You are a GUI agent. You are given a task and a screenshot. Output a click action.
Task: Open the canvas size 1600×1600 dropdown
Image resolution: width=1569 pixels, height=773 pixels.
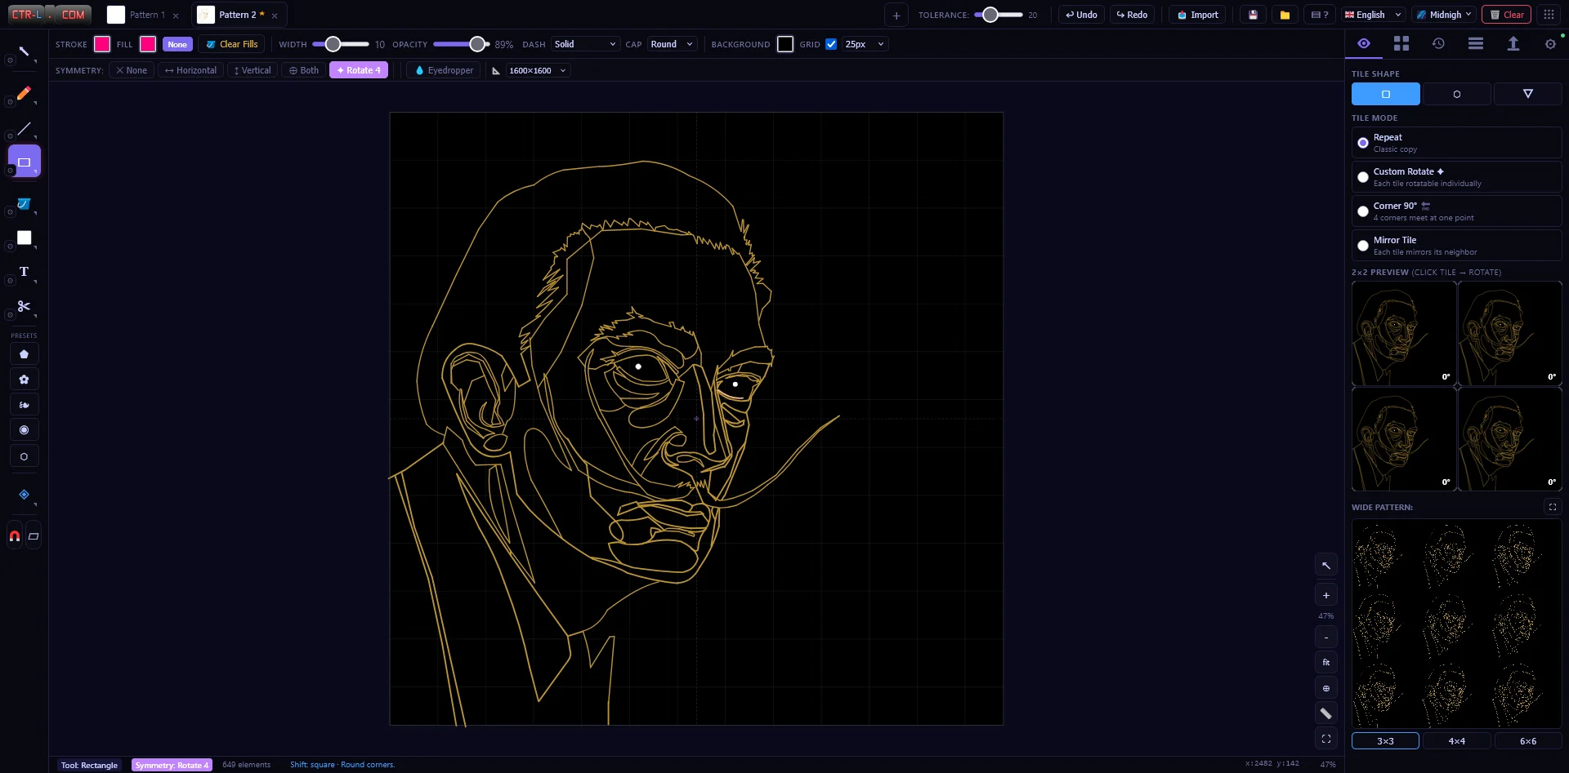click(x=537, y=70)
